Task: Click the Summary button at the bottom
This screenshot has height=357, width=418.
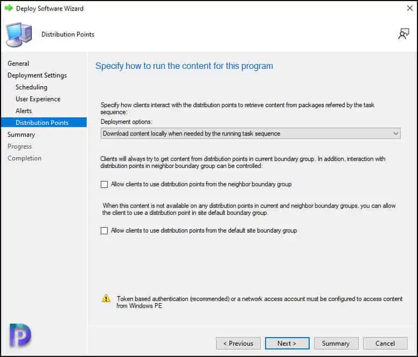Action: (336, 344)
